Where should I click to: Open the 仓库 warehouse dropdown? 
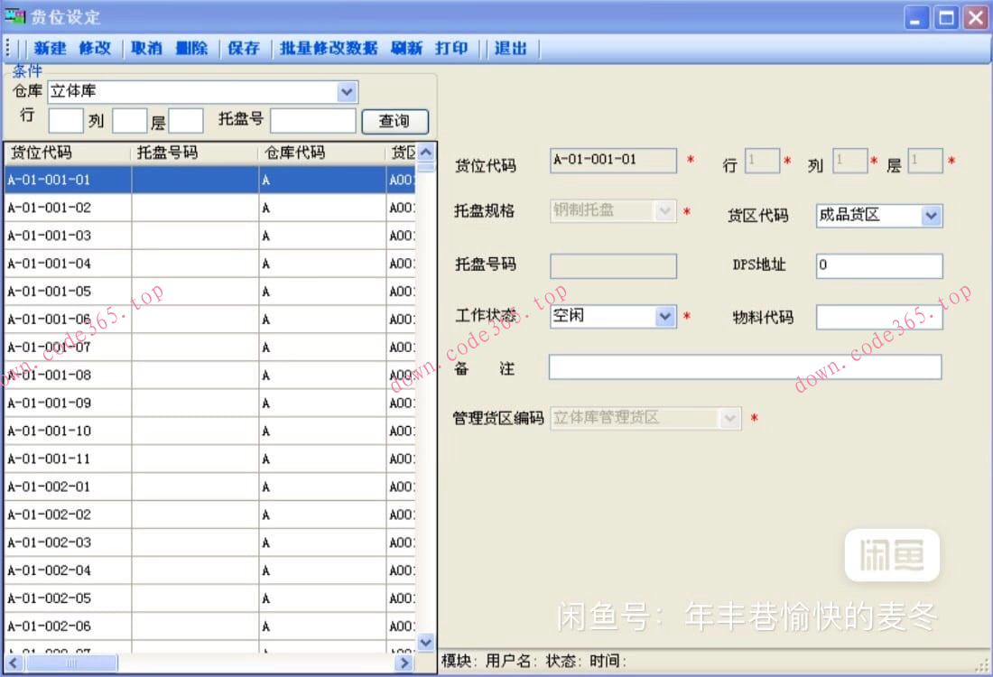coord(348,91)
